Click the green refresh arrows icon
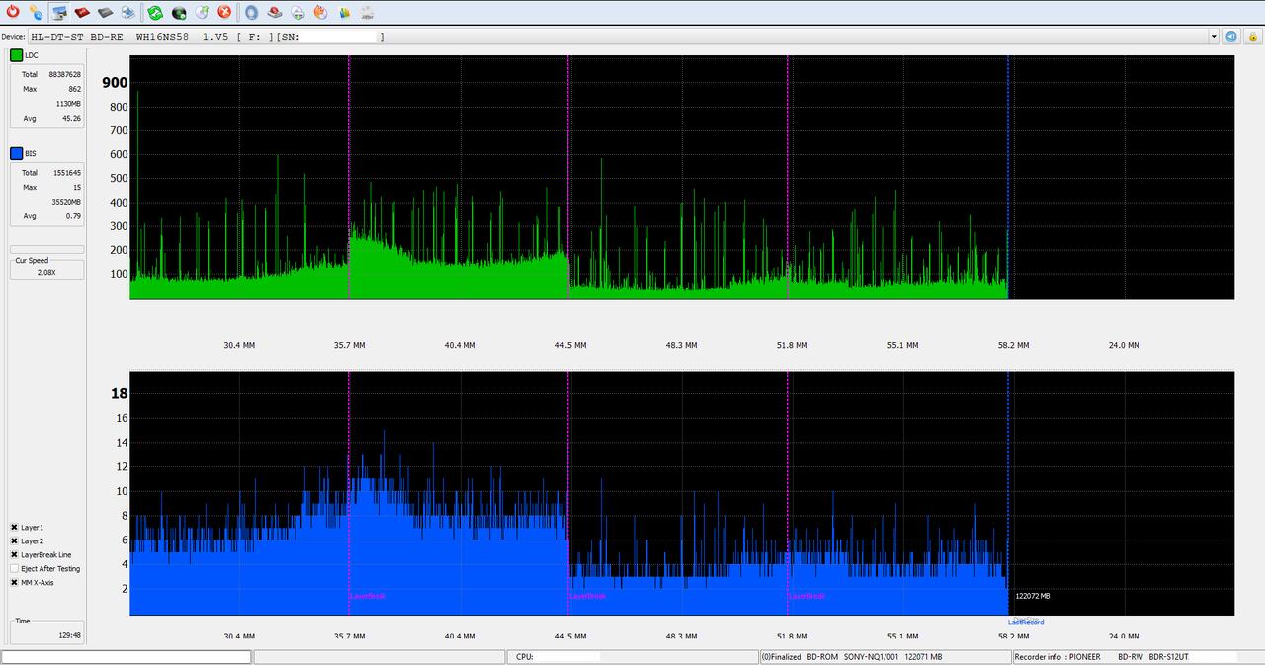The image size is (1265, 665). [155, 12]
